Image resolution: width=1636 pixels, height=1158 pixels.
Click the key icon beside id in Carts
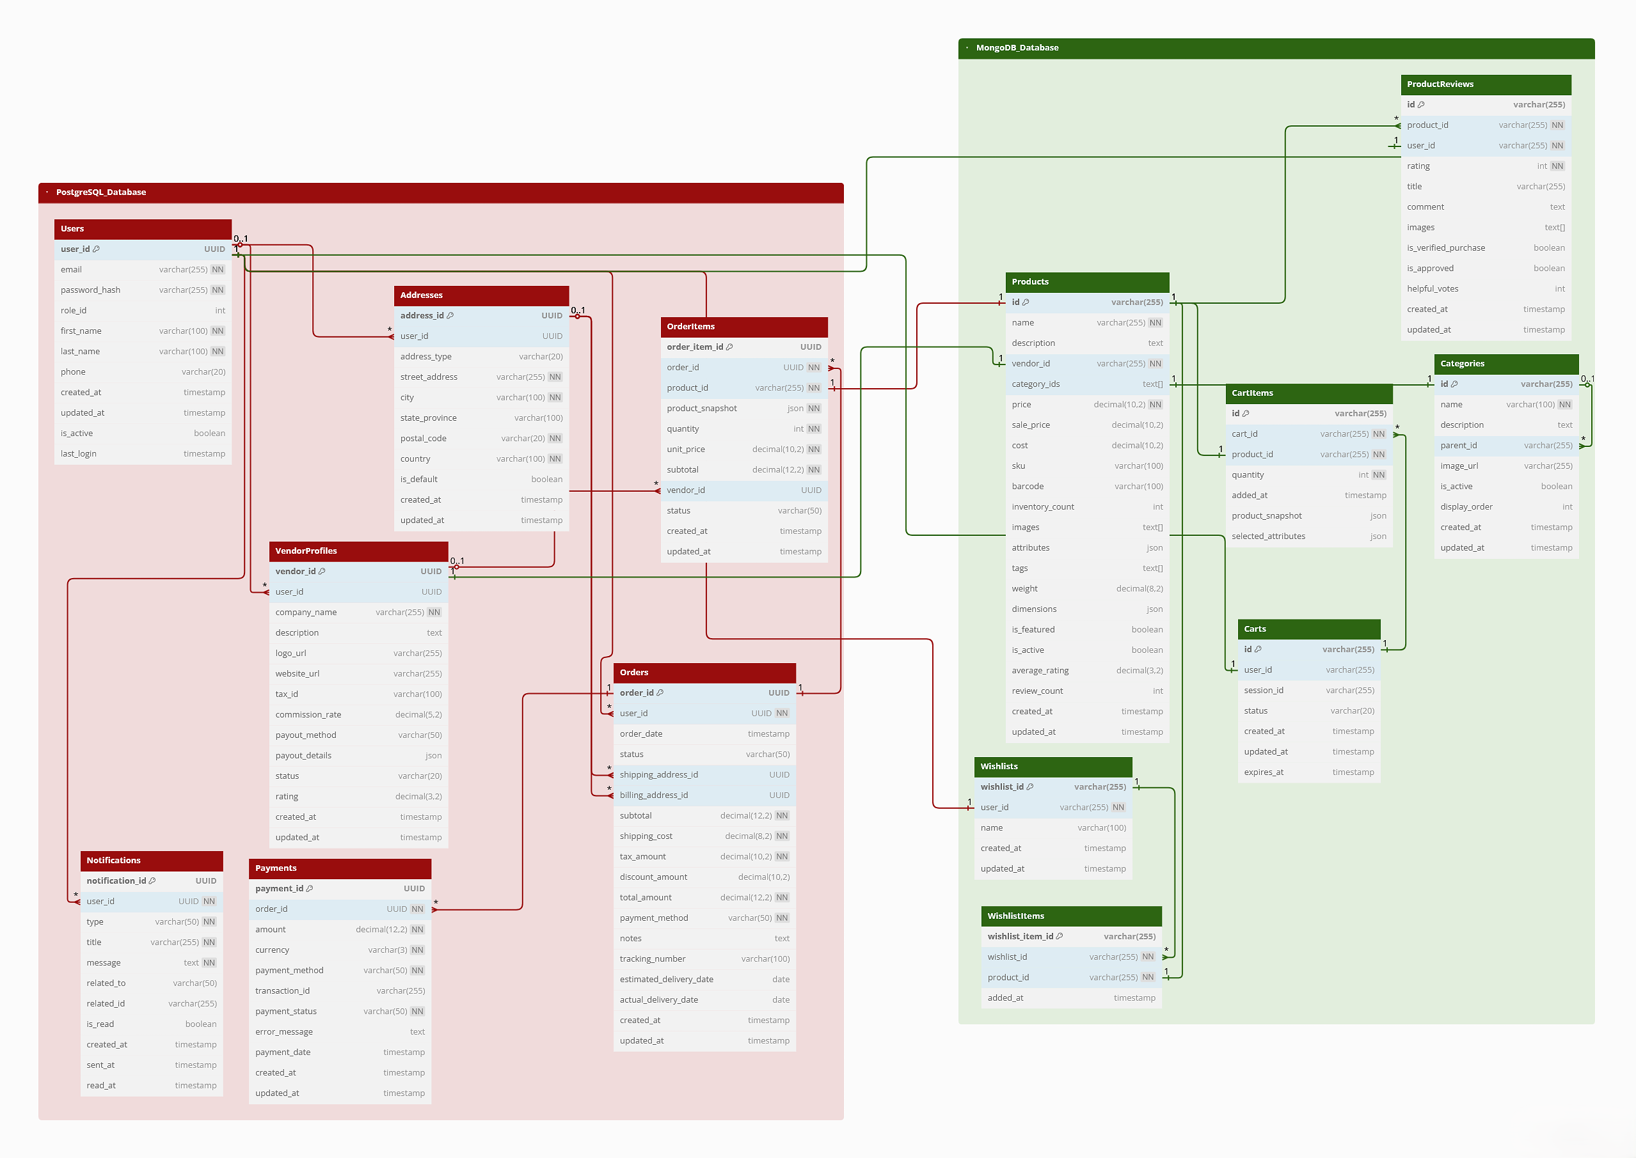click(1258, 649)
